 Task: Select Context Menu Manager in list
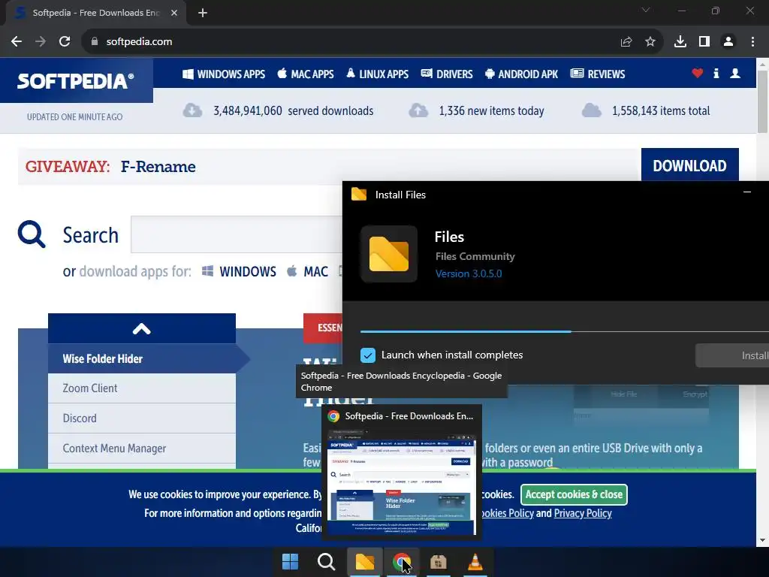[142, 448]
